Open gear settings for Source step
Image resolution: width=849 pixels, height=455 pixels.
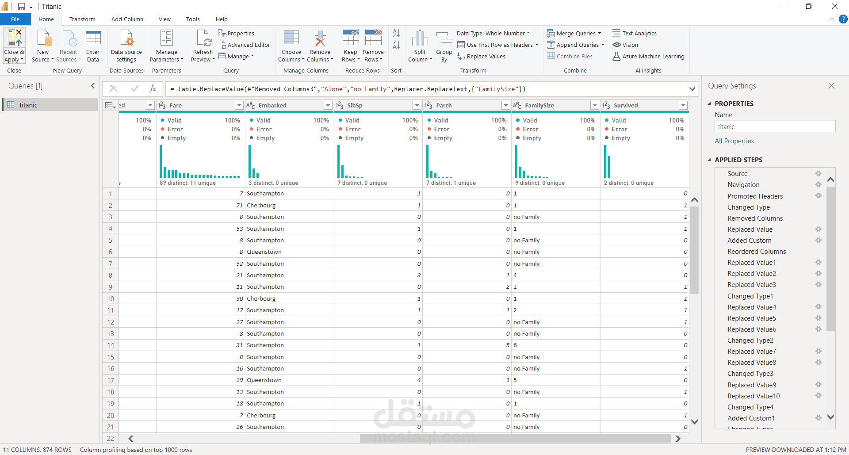point(818,174)
